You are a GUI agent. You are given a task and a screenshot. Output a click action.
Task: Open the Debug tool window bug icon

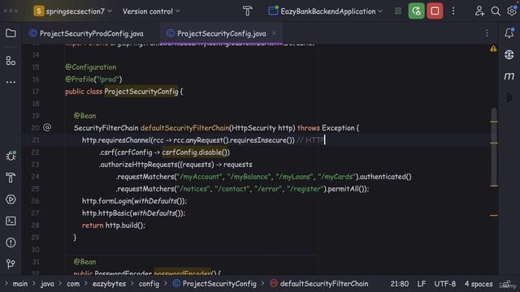(x=11, y=156)
